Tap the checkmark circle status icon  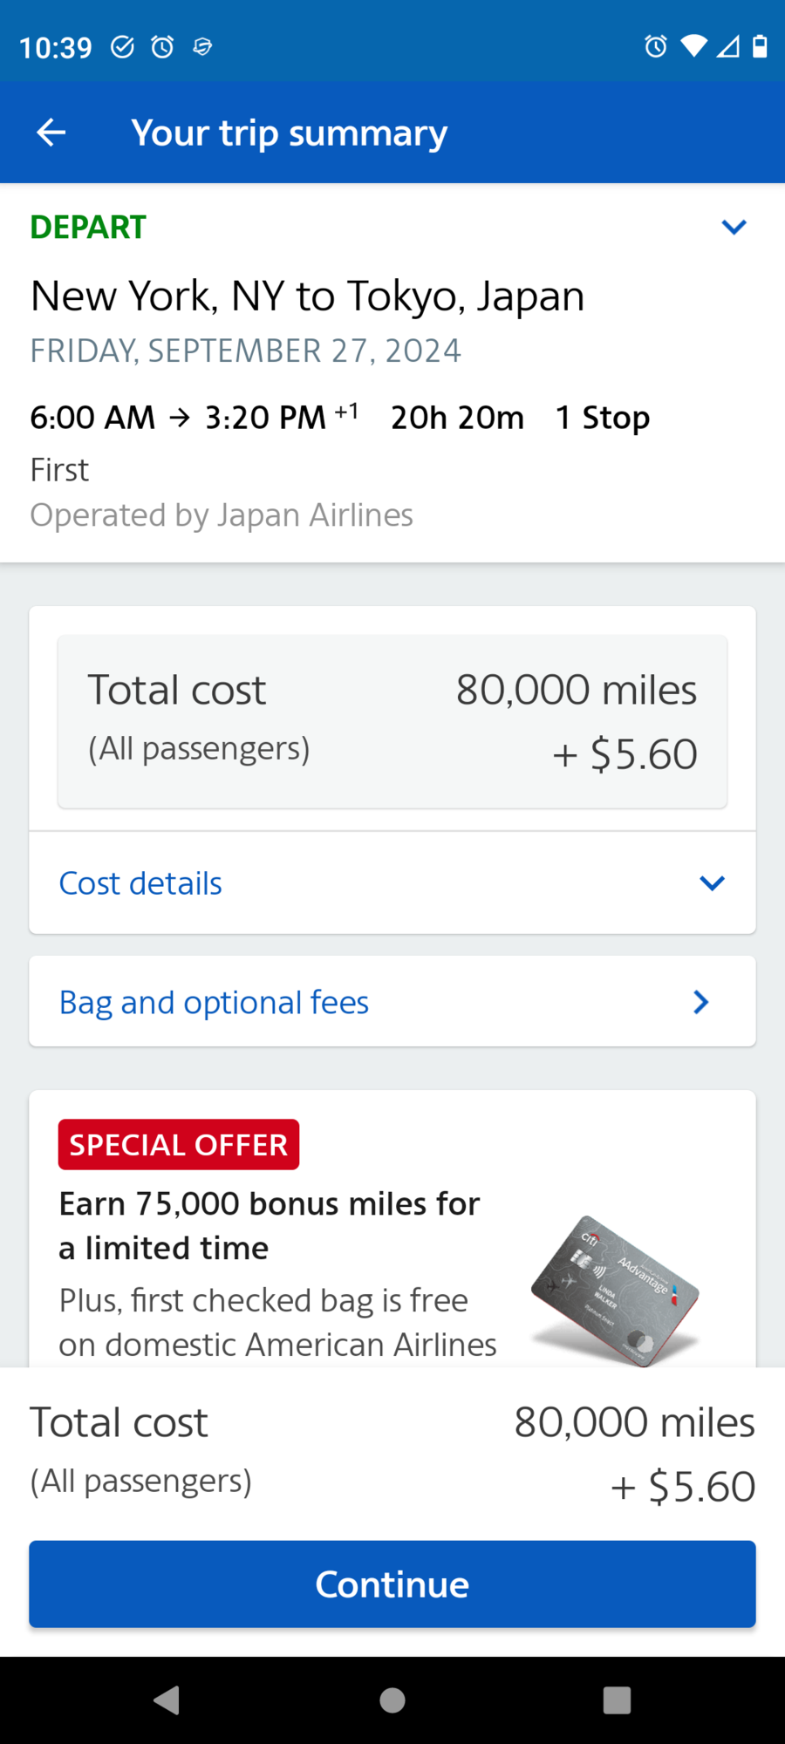[122, 46]
